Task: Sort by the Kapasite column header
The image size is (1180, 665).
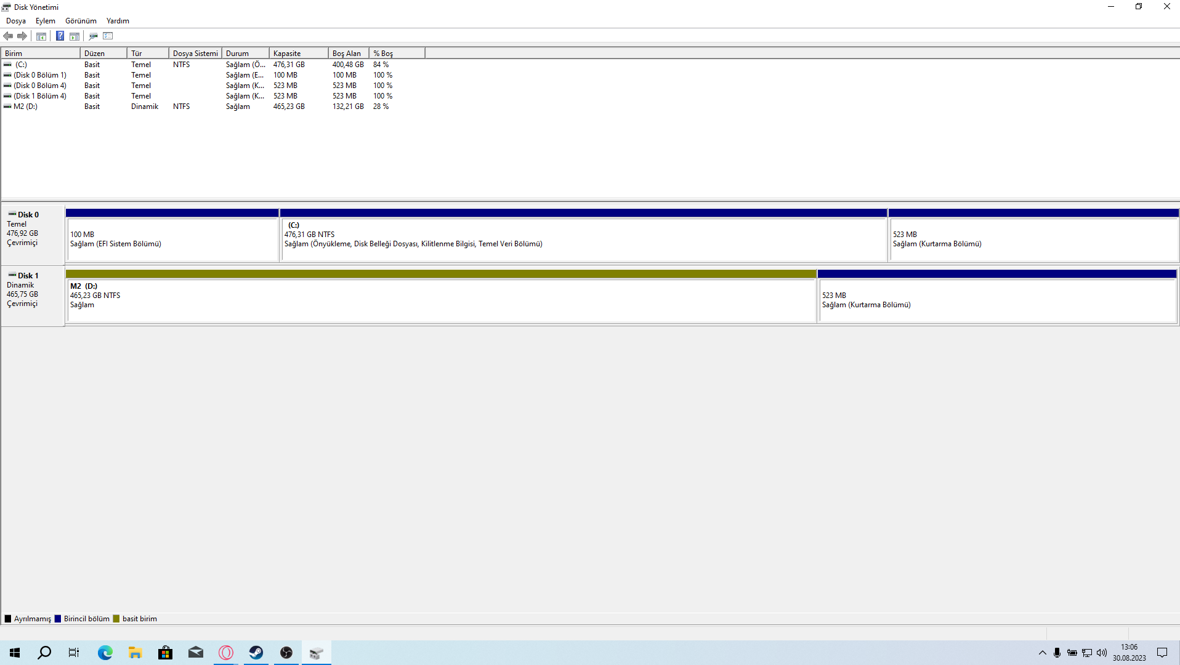Action: [299, 54]
